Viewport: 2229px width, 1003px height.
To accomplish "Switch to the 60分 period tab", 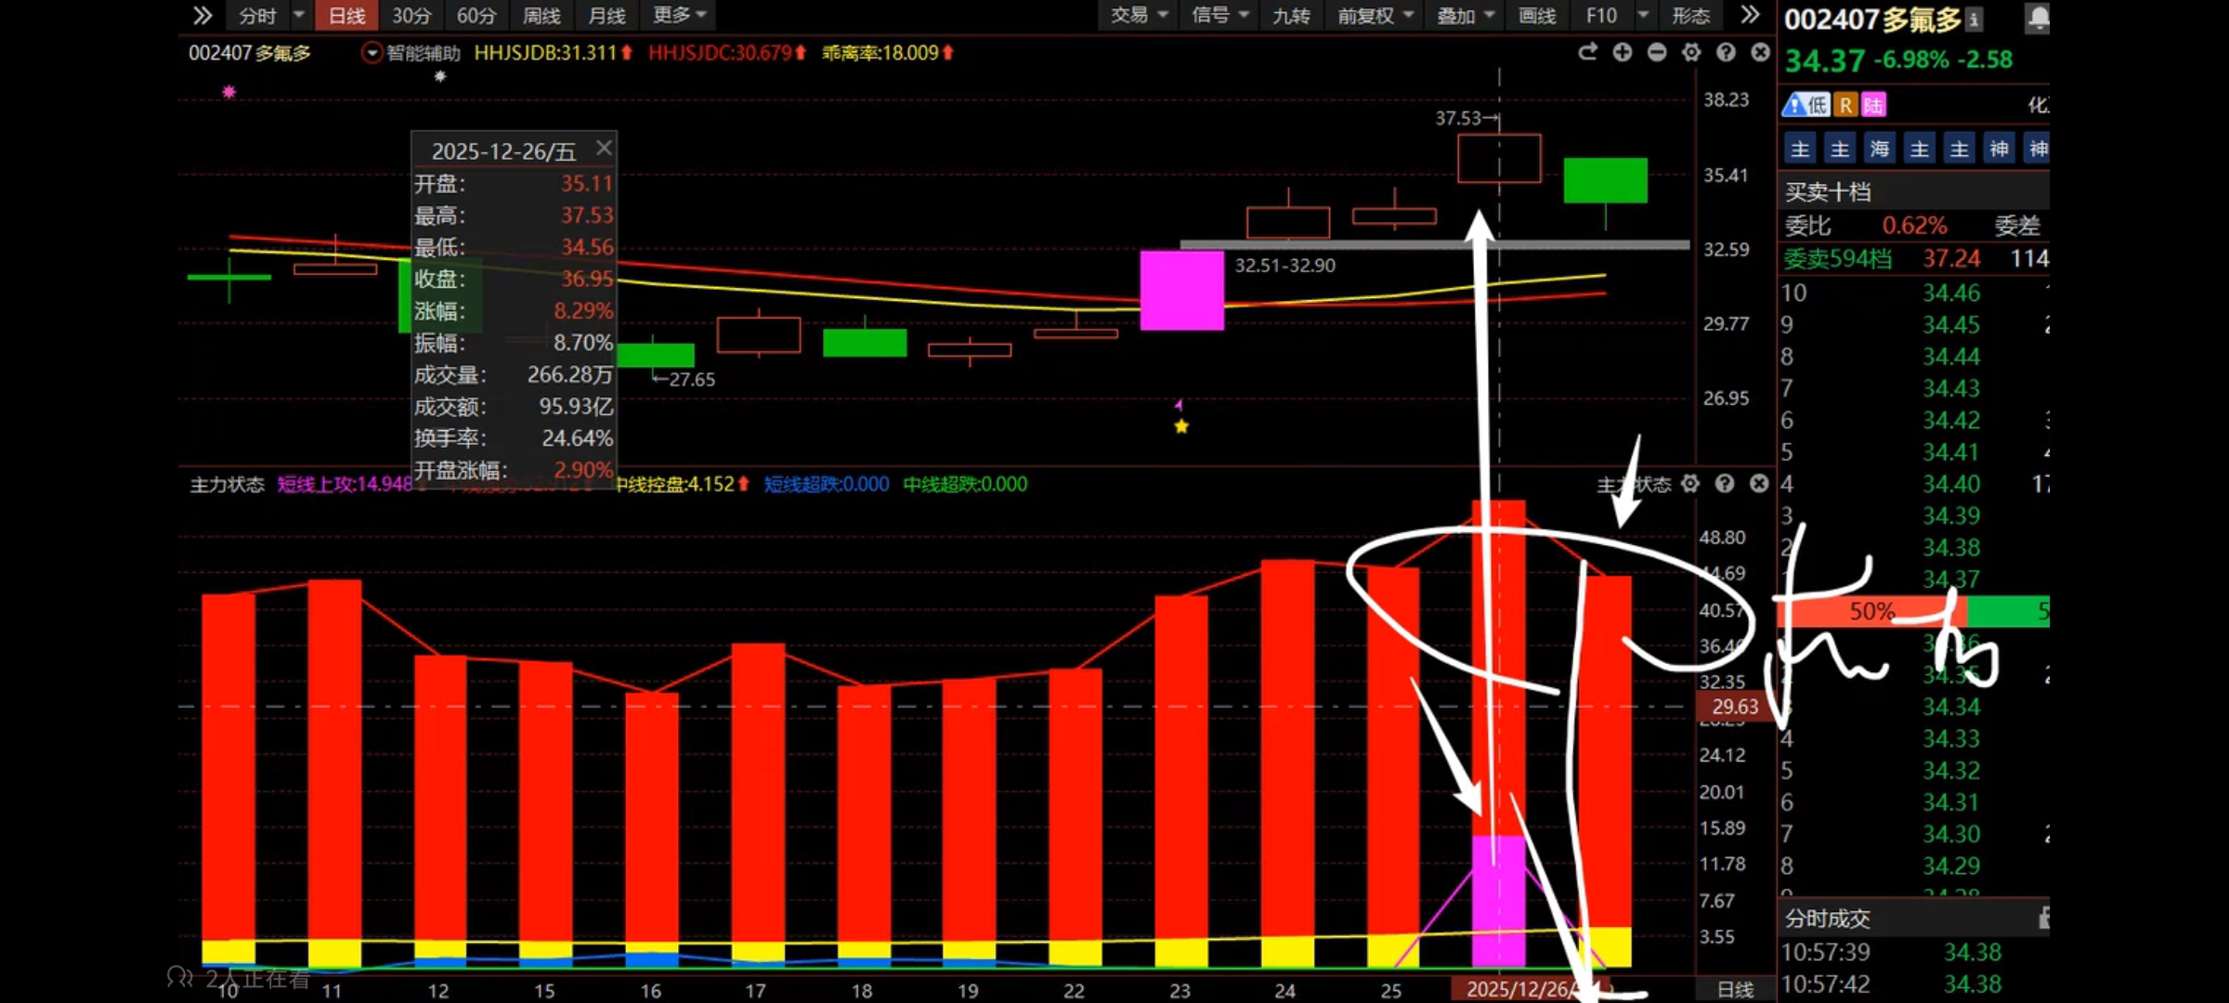I will coord(476,16).
